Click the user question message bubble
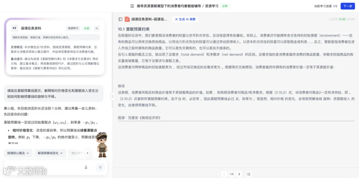The height and width of the screenshot is (178, 359). [53, 94]
